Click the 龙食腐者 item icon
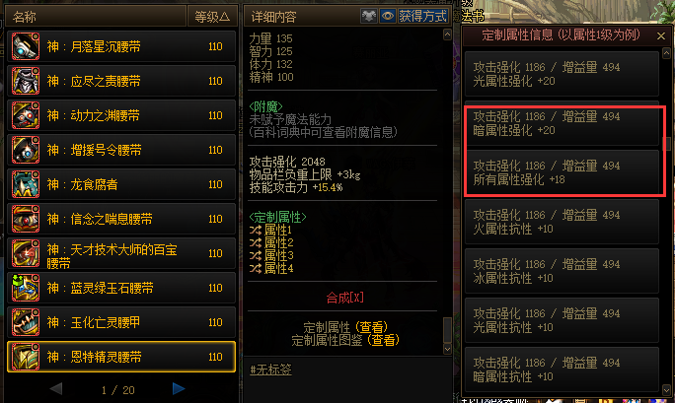Screen dimensions: 675x403 pos(26,184)
